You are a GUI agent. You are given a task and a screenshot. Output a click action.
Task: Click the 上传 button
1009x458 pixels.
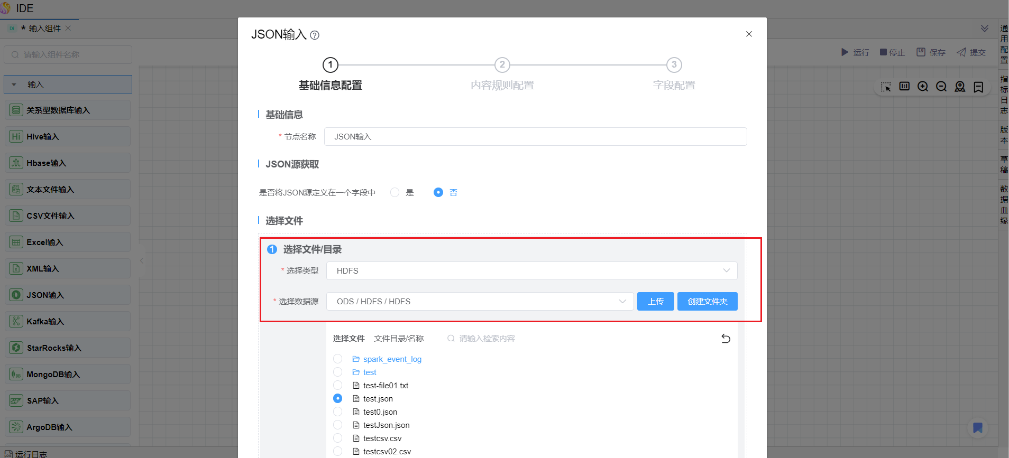coord(656,301)
